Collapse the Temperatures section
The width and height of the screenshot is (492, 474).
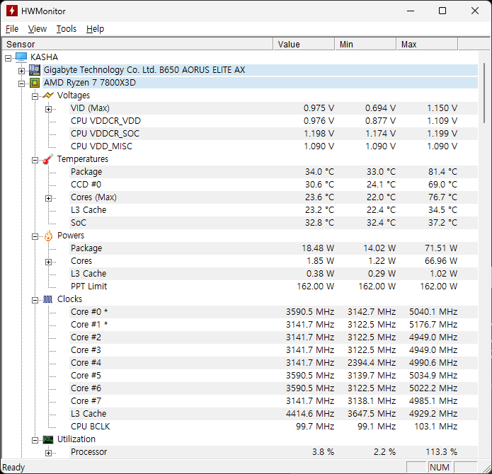(x=35, y=160)
